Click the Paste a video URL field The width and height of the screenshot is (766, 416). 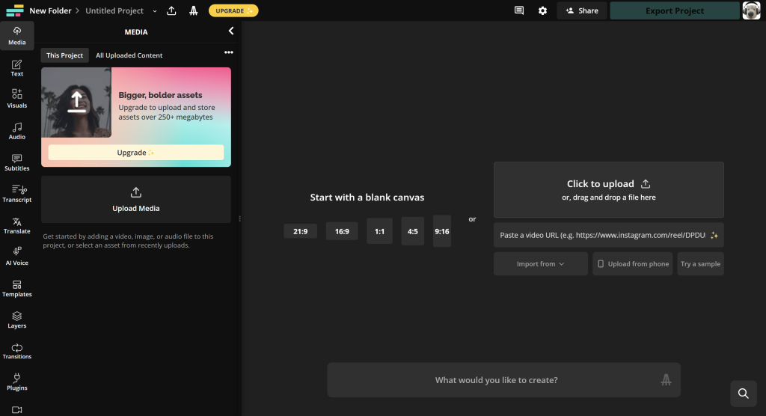(602, 235)
